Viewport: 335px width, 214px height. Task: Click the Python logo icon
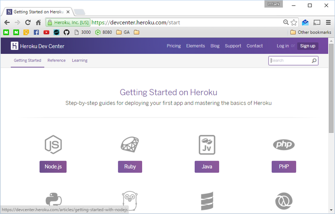(53, 199)
